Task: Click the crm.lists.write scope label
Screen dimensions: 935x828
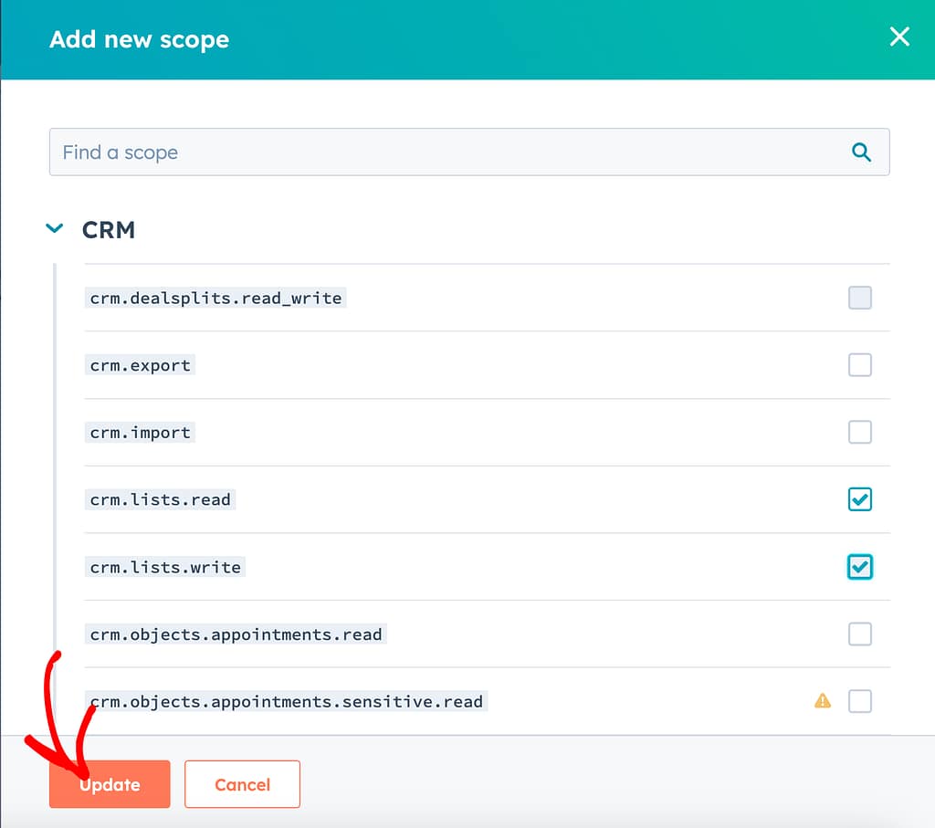Action: tap(165, 567)
